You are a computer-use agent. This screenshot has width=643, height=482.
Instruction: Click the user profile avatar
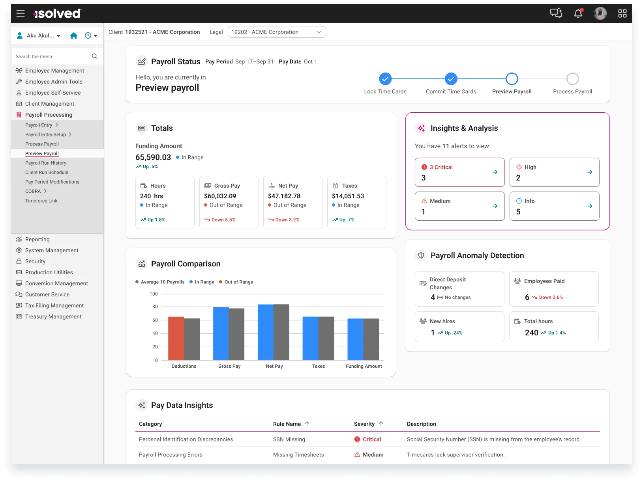(600, 13)
